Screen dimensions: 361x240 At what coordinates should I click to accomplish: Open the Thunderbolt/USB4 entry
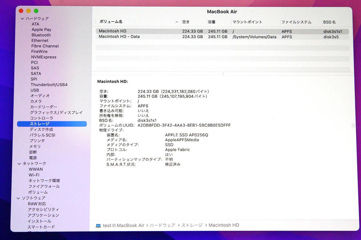pyautogui.click(x=49, y=85)
